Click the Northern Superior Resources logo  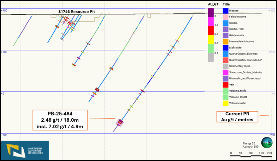(x=25, y=151)
